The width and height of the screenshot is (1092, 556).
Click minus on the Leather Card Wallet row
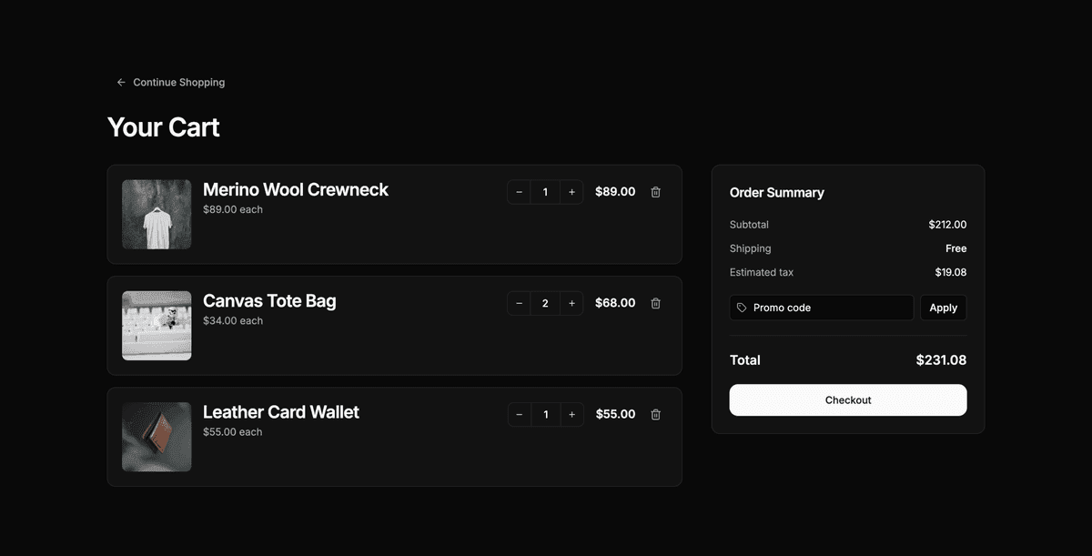519,414
